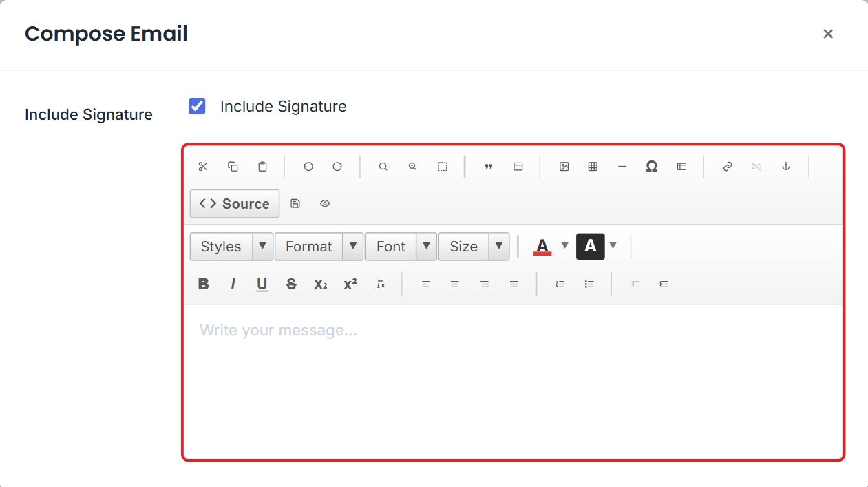Insert special character with Omega icon
The height and width of the screenshot is (487, 868).
tap(652, 167)
